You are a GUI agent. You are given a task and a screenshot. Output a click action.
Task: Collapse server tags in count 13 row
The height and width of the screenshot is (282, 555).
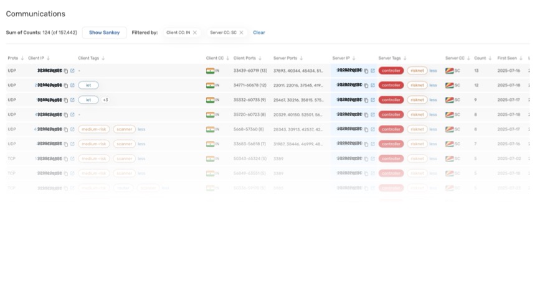tap(434, 71)
